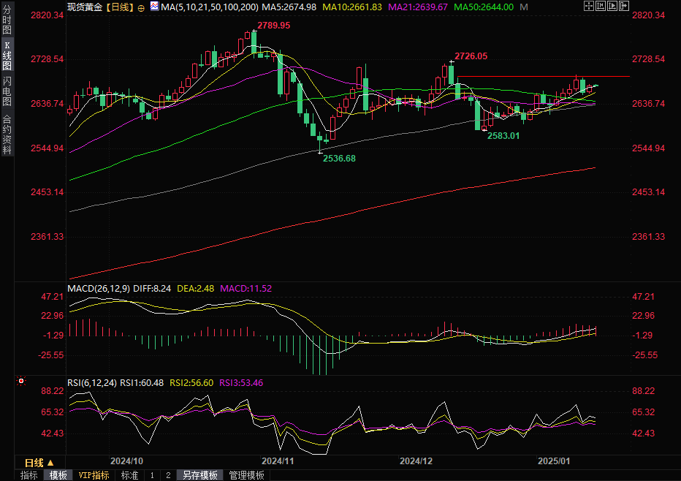
Task: Click the MACD(26,12,9) indicator label
Action: point(99,289)
